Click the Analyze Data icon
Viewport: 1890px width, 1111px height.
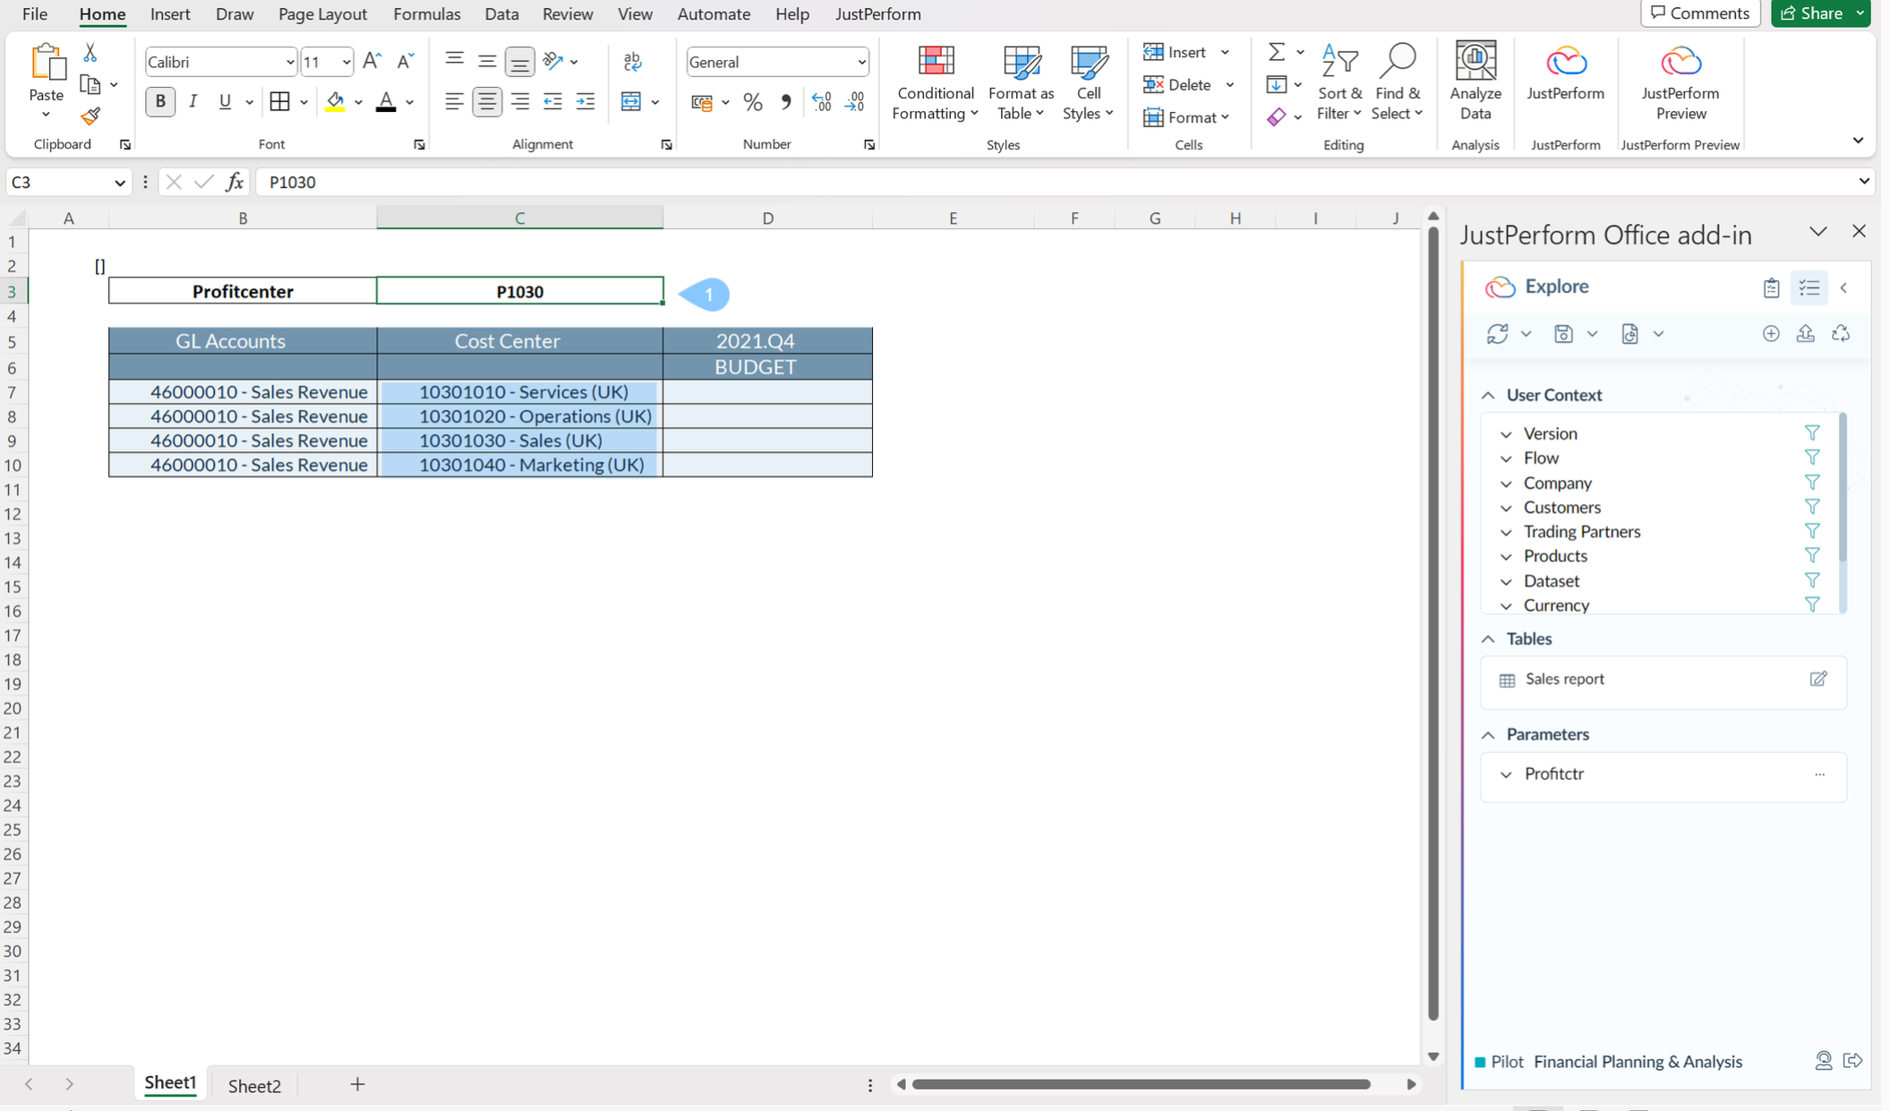pos(1475,81)
